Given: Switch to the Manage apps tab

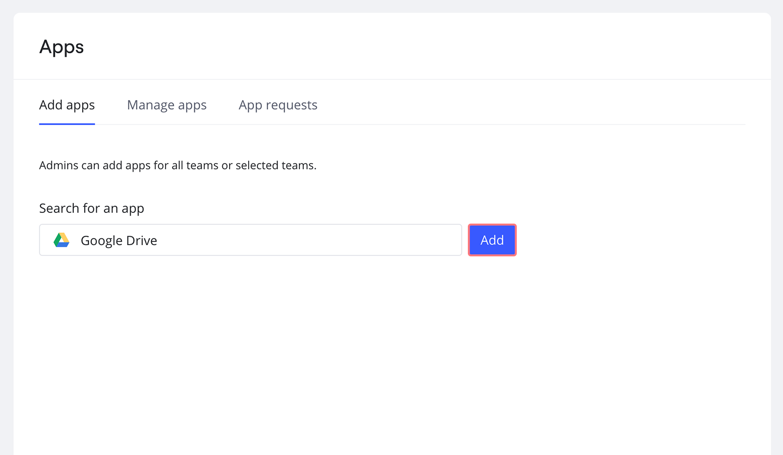Looking at the screenshot, I should point(166,105).
